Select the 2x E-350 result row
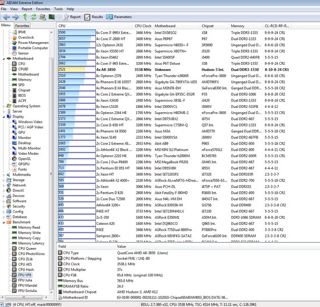The height and width of the screenshot is (307, 320). point(173,217)
